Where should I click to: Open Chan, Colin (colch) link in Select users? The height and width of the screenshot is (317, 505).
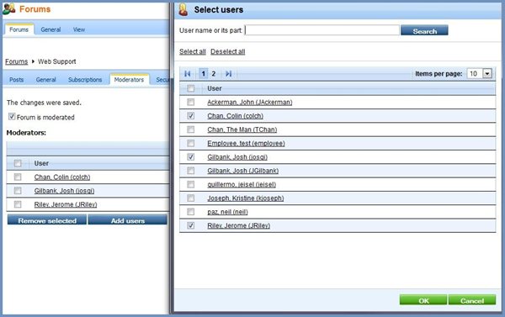click(x=235, y=116)
